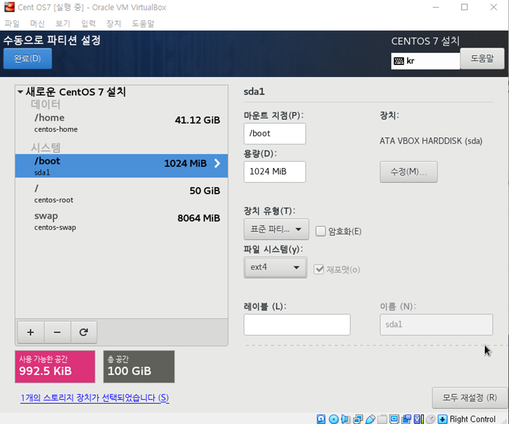Click the CENTOS 7 설치 title text

[425, 41]
